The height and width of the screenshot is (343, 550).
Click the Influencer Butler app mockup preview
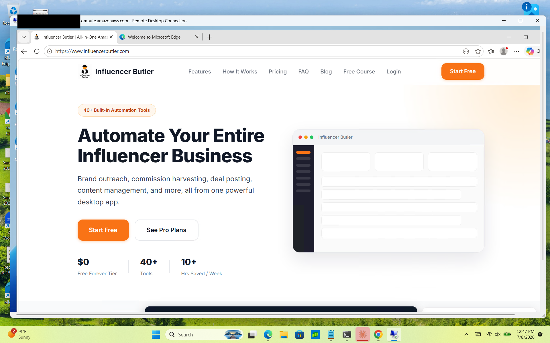pos(388,191)
